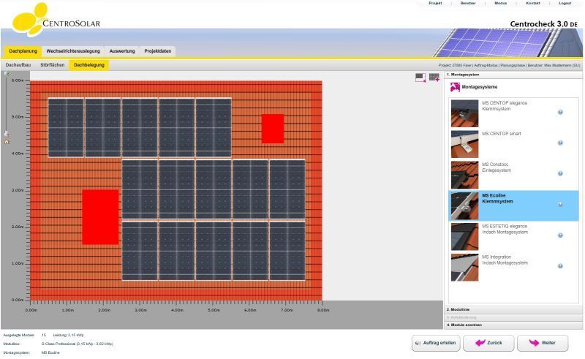Click the pink arrow on the Weiter button
The image size is (585, 359).
535,343
